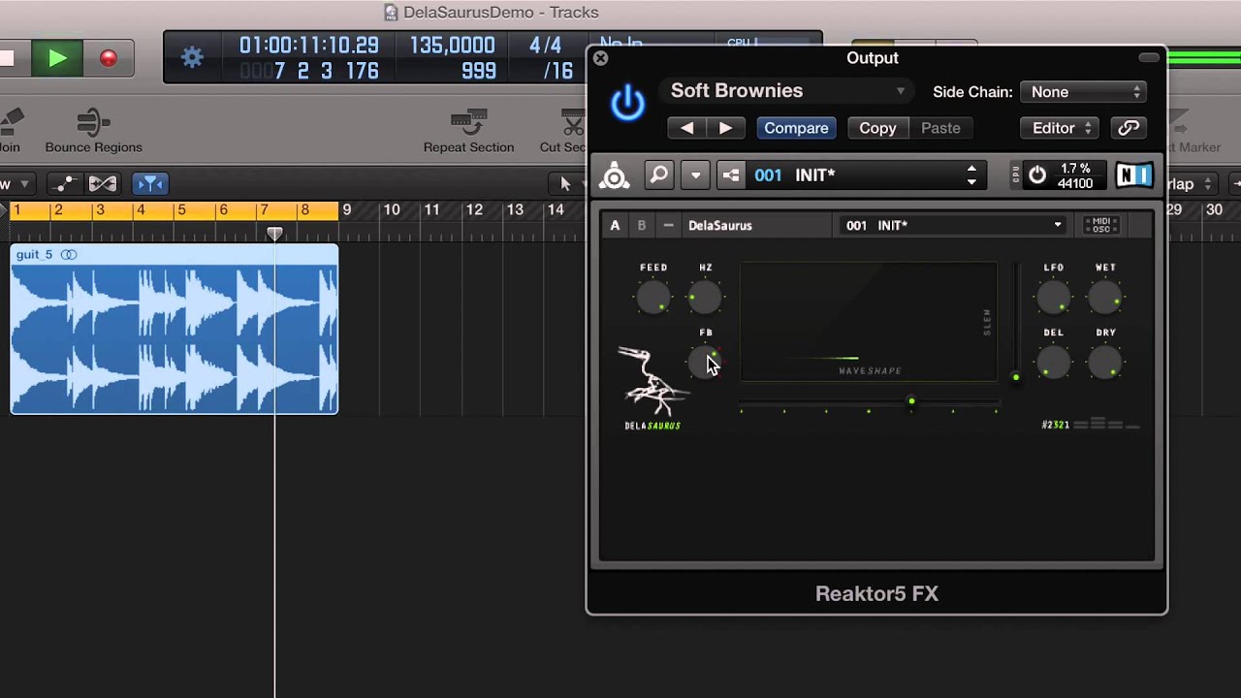1241x698 pixels.
Task: Click the Reaktor structure view icon
Action: [731, 175]
